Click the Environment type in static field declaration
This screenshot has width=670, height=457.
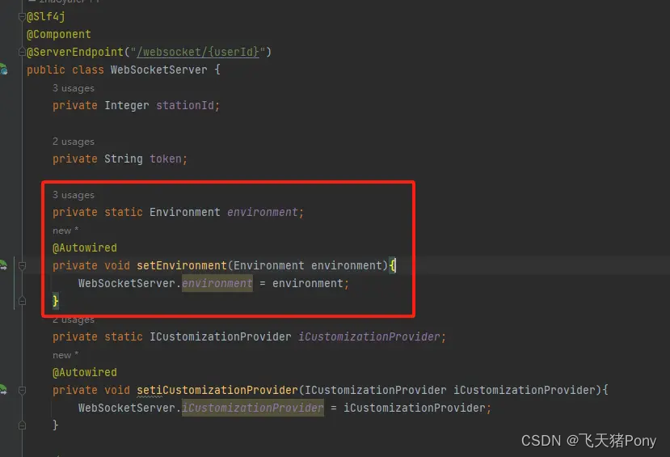coord(184,212)
